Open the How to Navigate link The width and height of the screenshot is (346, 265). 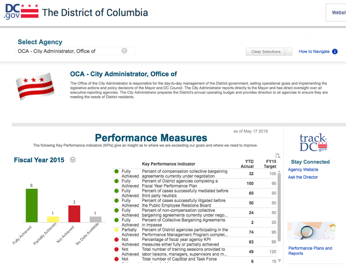[x=314, y=51]
